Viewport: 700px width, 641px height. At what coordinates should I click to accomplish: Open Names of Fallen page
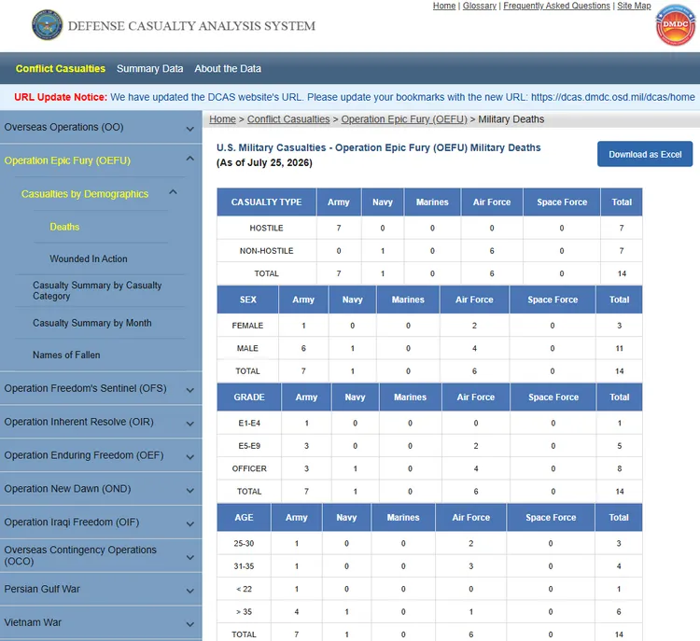[x=66, y=355]
